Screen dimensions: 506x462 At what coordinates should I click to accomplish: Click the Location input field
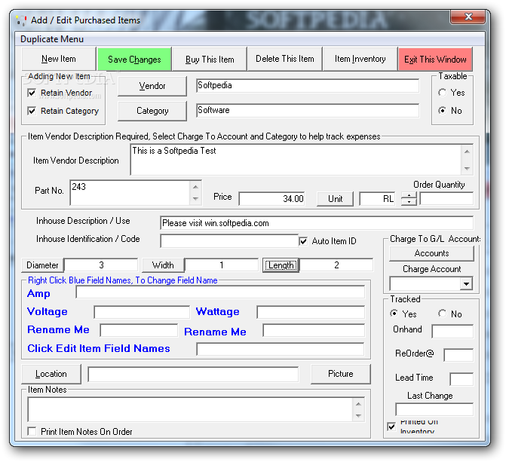(x=193, y=375)
